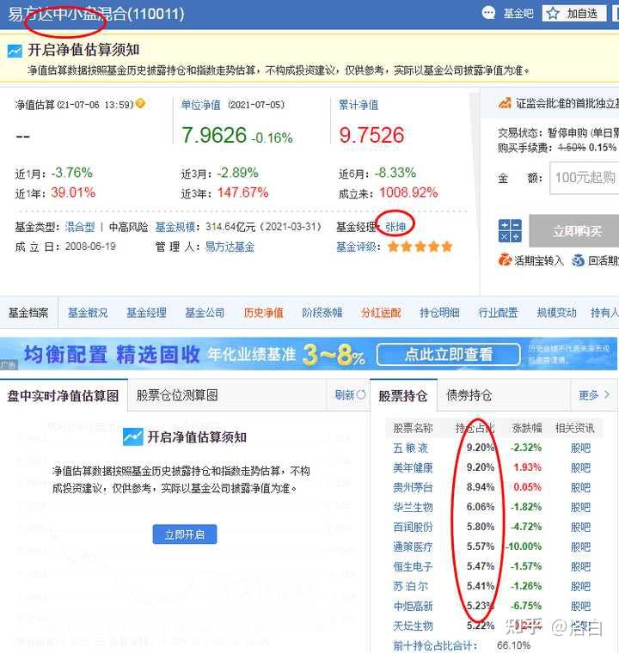The width and height of the screenshot is (619, 653).
Task: Open 分红送配 menu item
Action: [381, 313]
